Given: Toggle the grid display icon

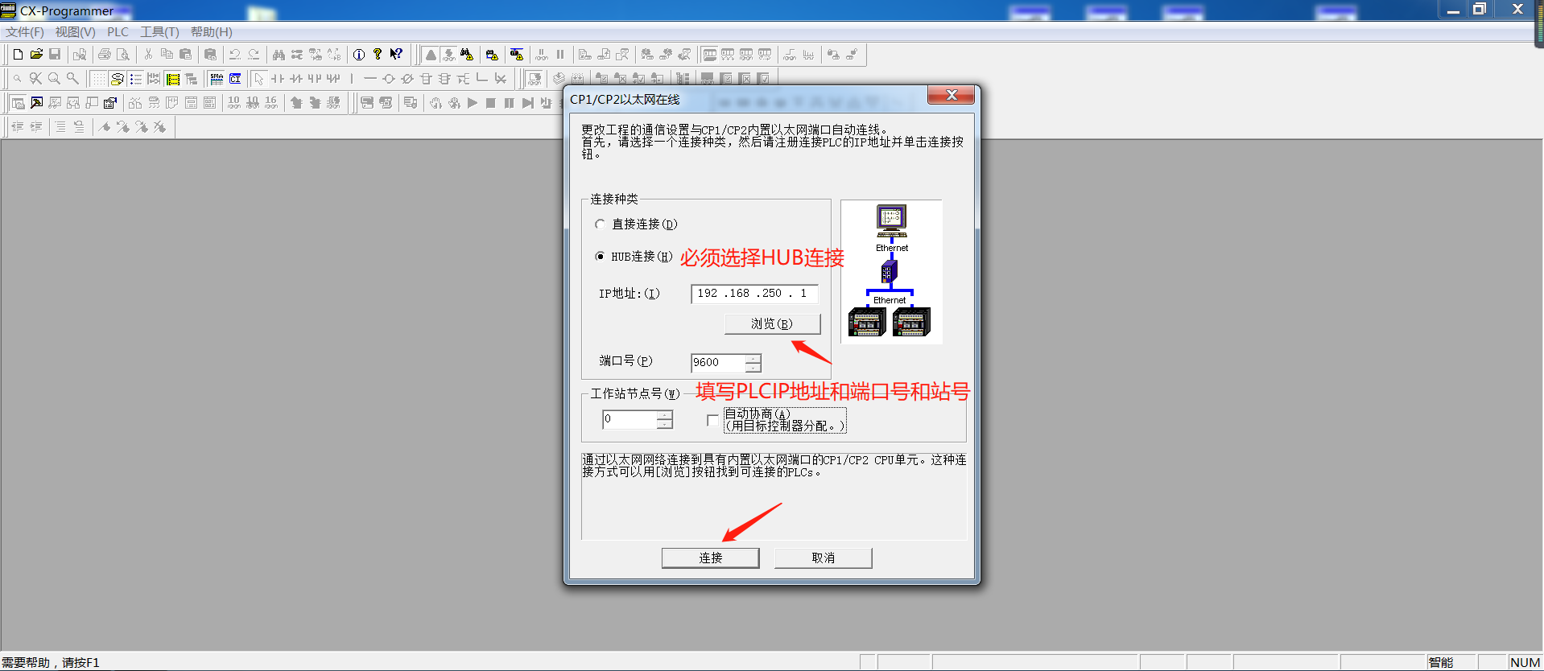Looking at the screenshot, I should pyautogui.click(x=98, y=79).
